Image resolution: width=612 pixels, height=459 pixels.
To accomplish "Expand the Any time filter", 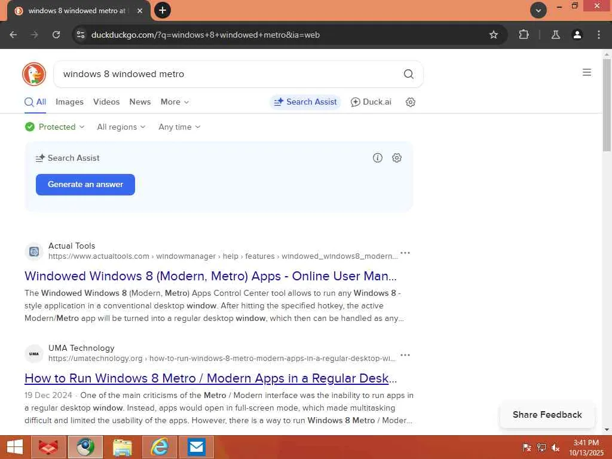I will 179,127.
